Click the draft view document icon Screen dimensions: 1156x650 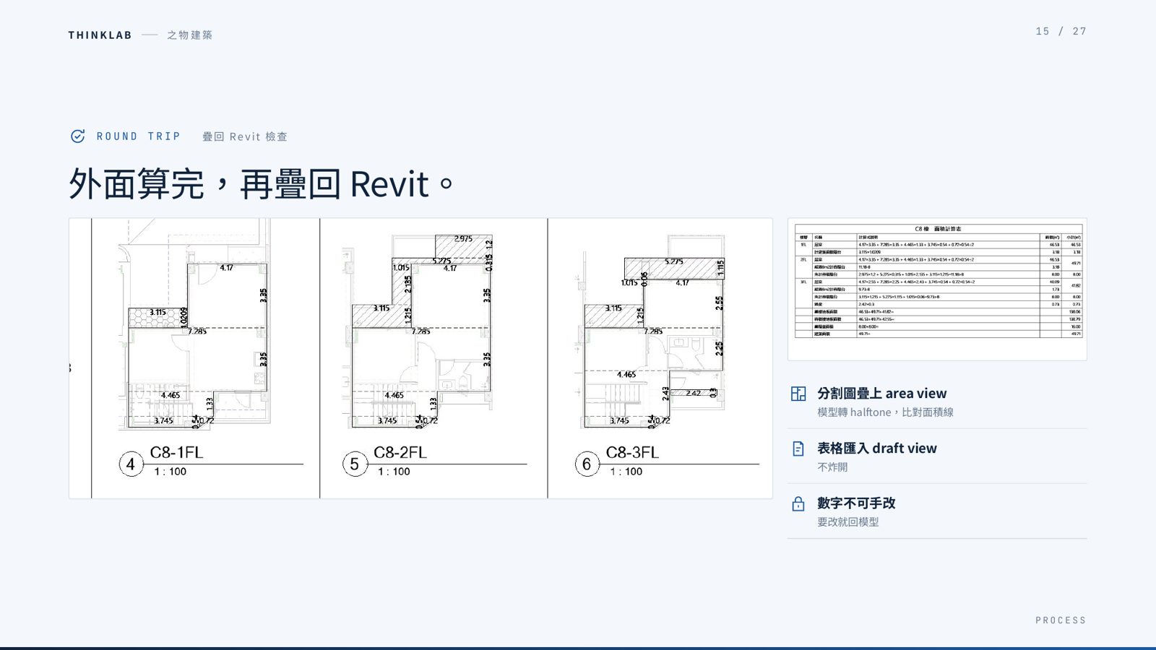pos(798,448)
